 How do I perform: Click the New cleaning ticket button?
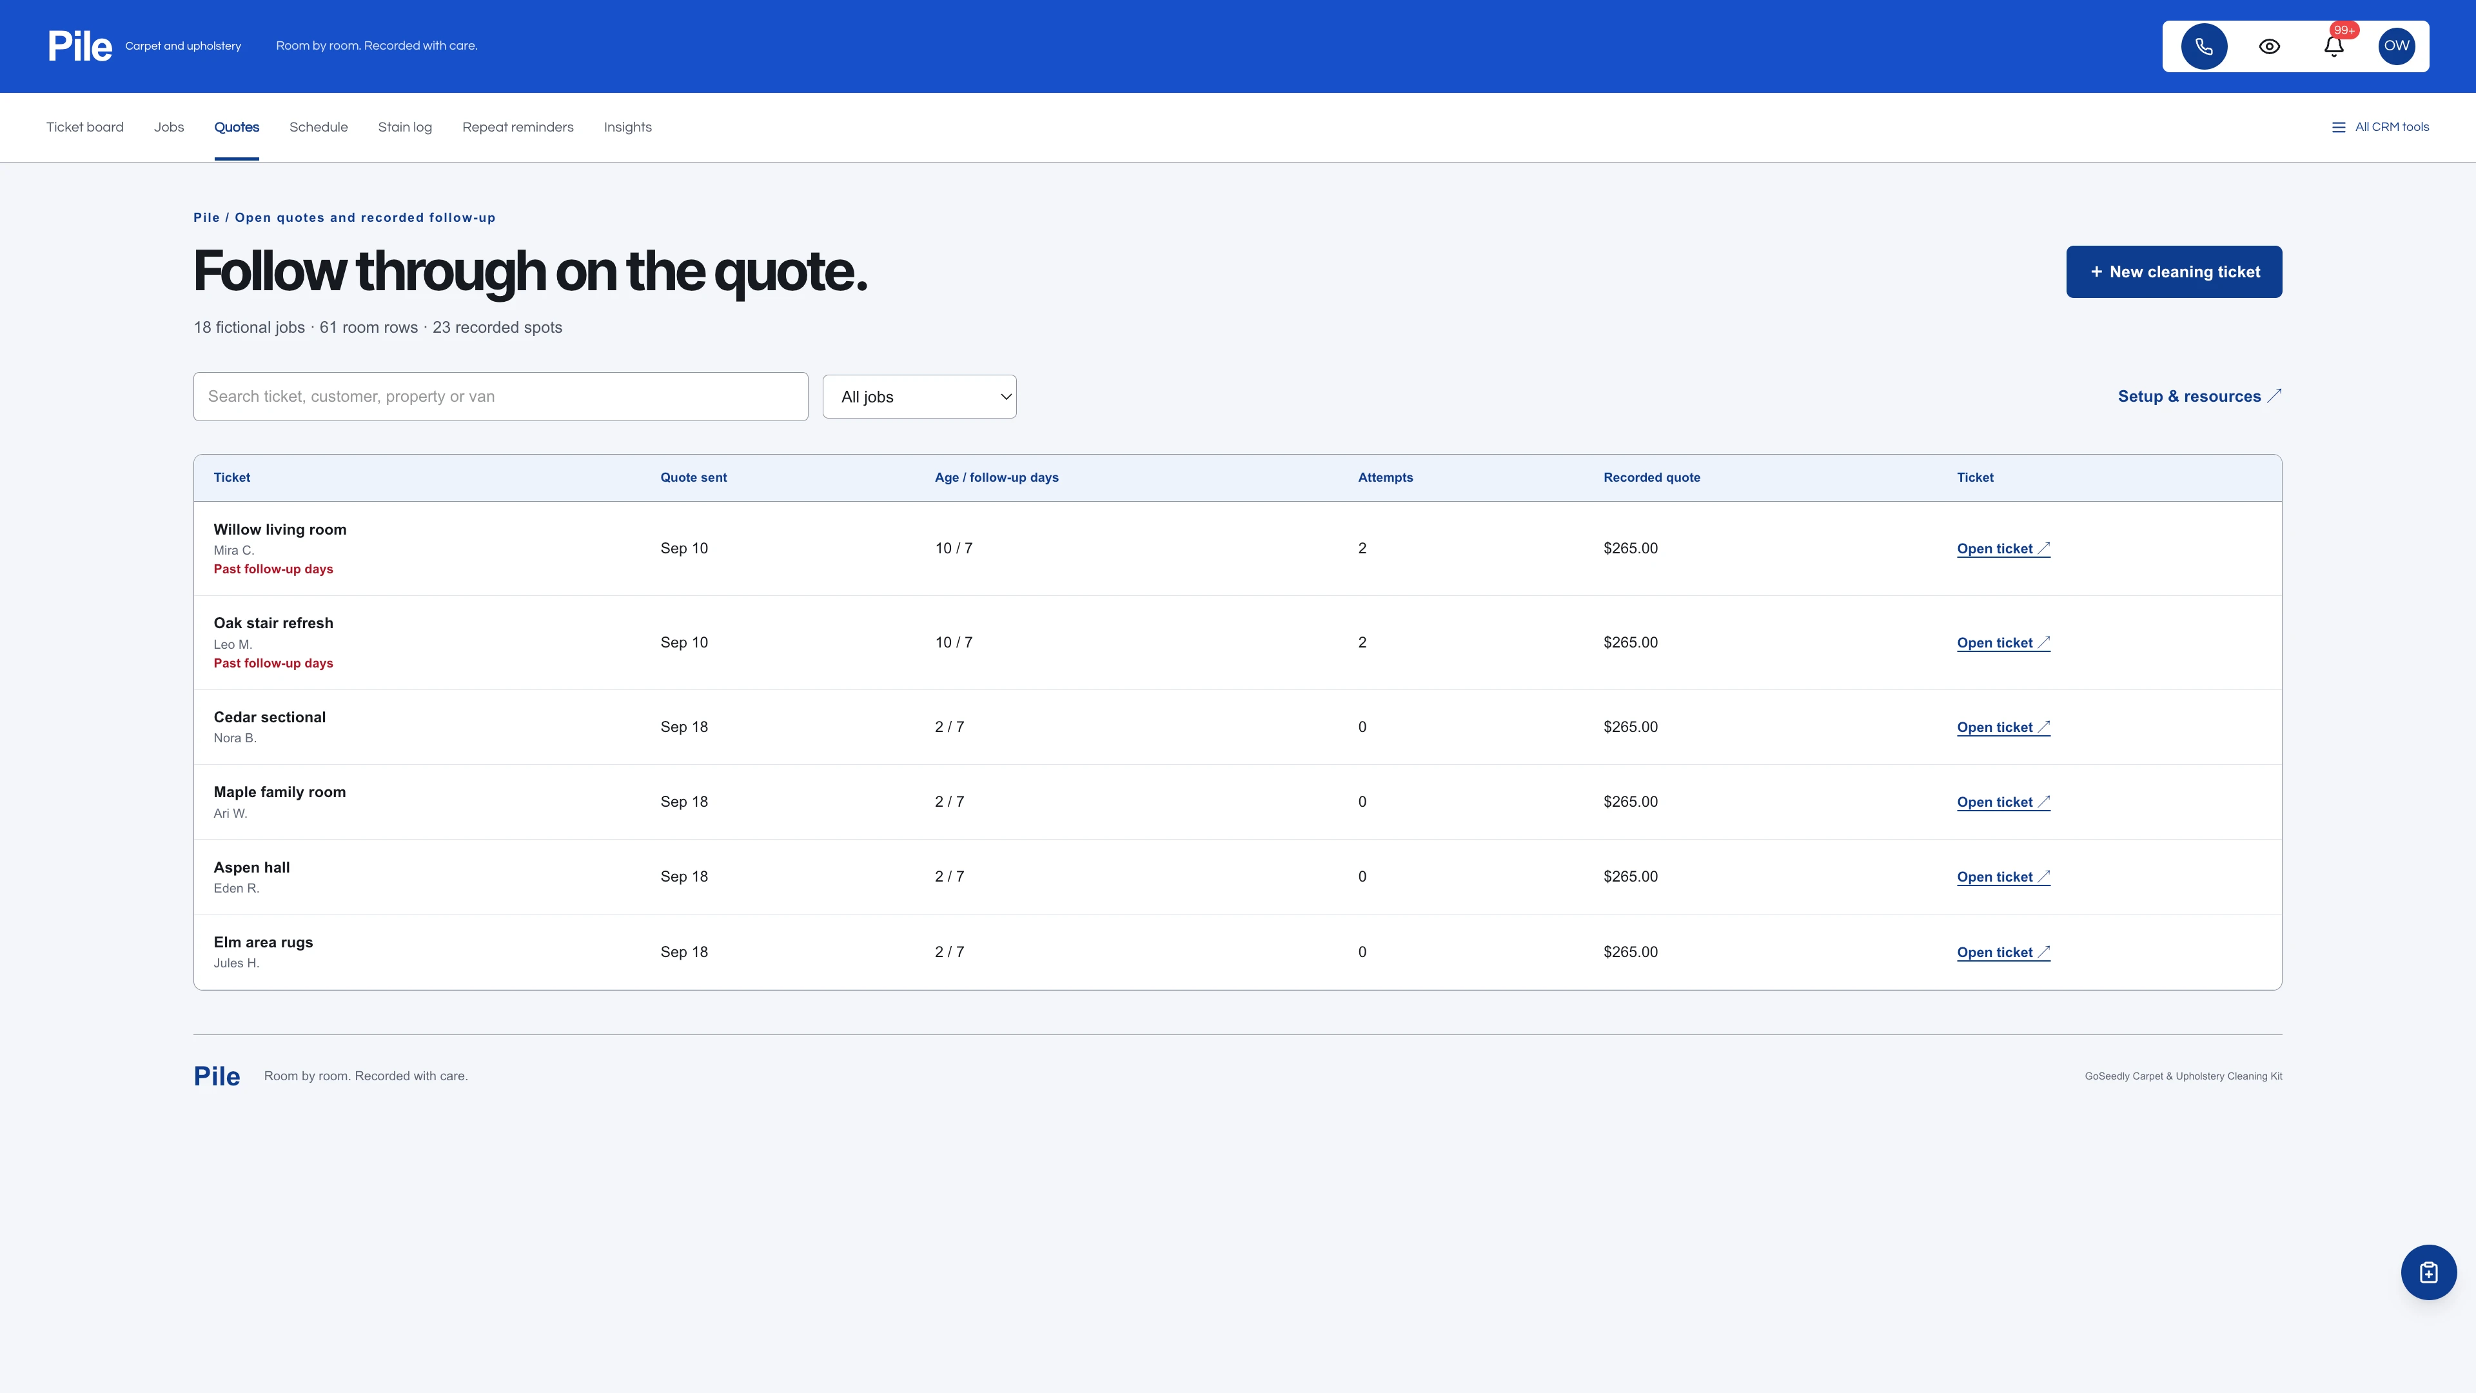2174,272
